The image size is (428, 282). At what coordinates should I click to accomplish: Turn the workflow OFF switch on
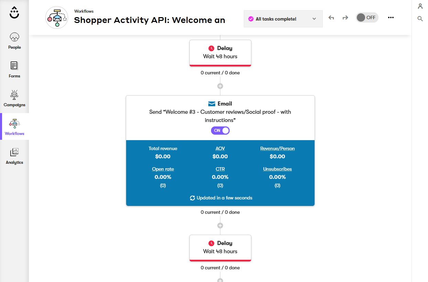pos(367,17)
